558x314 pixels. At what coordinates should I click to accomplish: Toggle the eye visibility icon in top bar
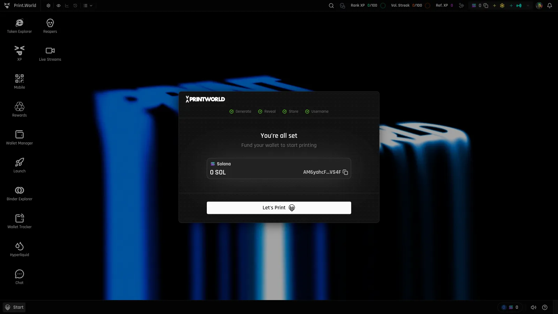pos(59,6)
